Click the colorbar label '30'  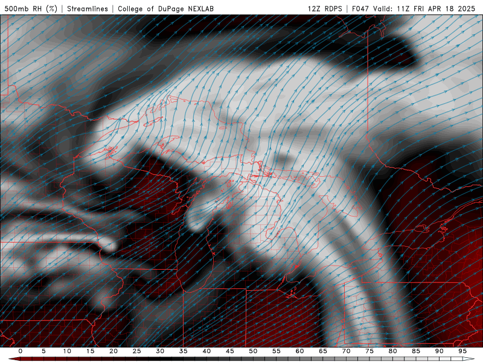coord(160,351)
